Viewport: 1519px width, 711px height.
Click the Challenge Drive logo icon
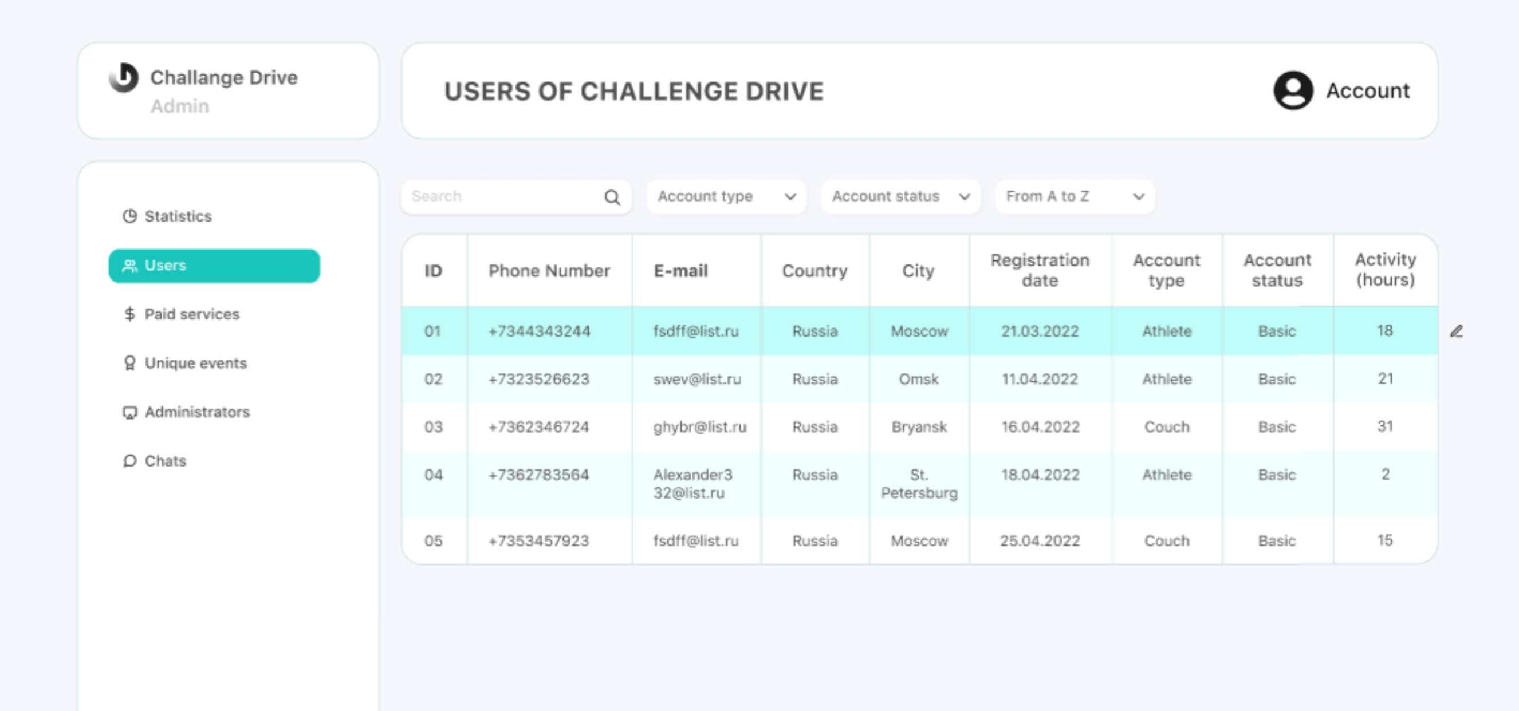click(124, 78)
